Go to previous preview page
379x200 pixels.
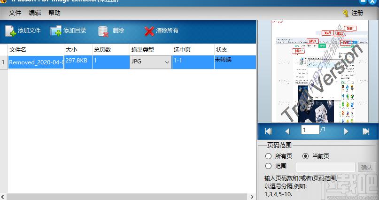287,131
